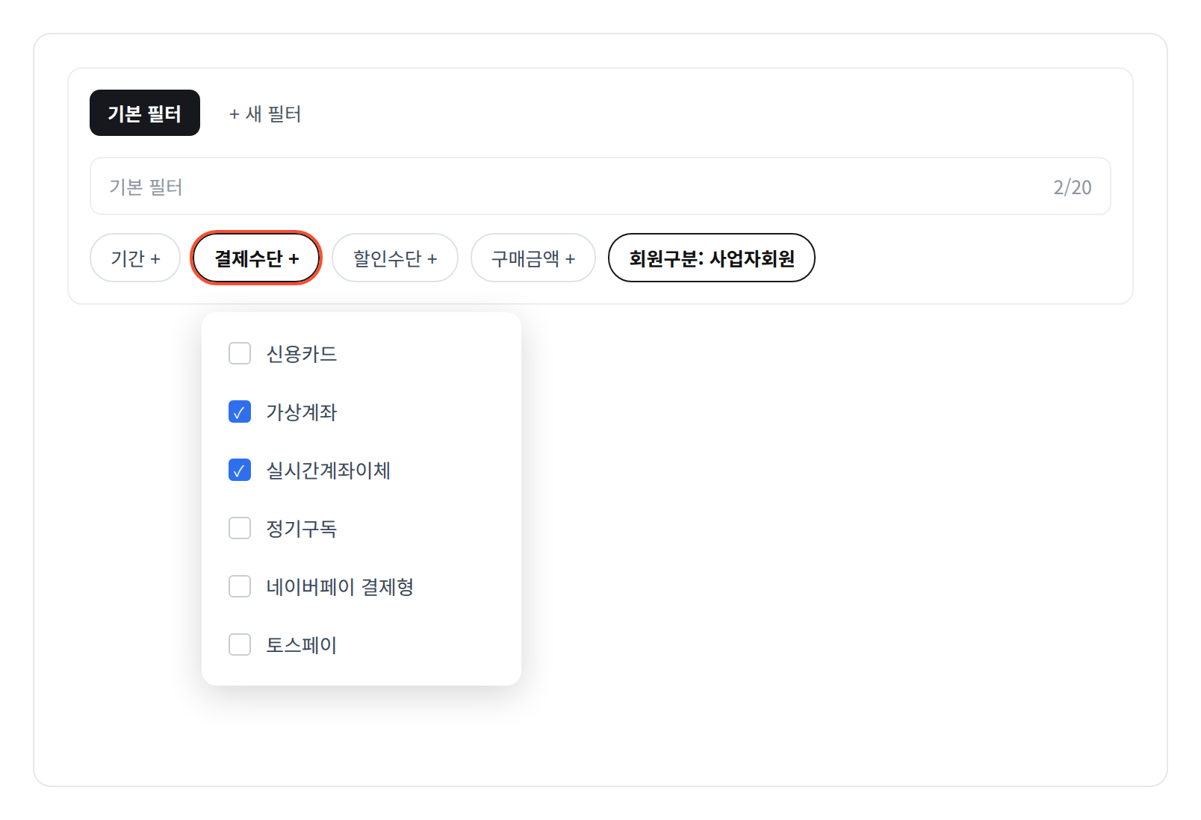Open the 회원구분: 사업자회원 filter chip
The width and height of the screenshot is (1201, 820).
click(712, 258)
